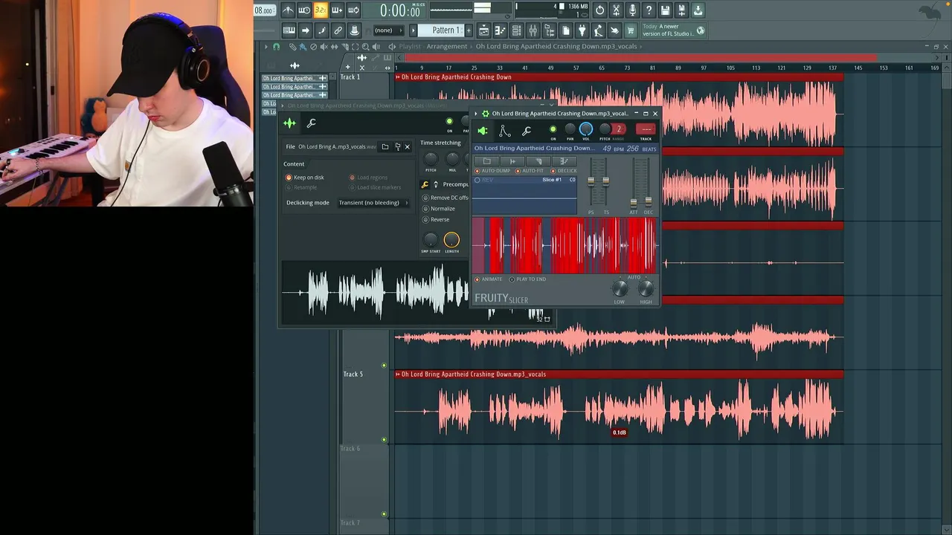Open the Declicking mode dropdown
The width and height of the screenshot is (952, 535).
pyautogui.click(x=373, y=203)
